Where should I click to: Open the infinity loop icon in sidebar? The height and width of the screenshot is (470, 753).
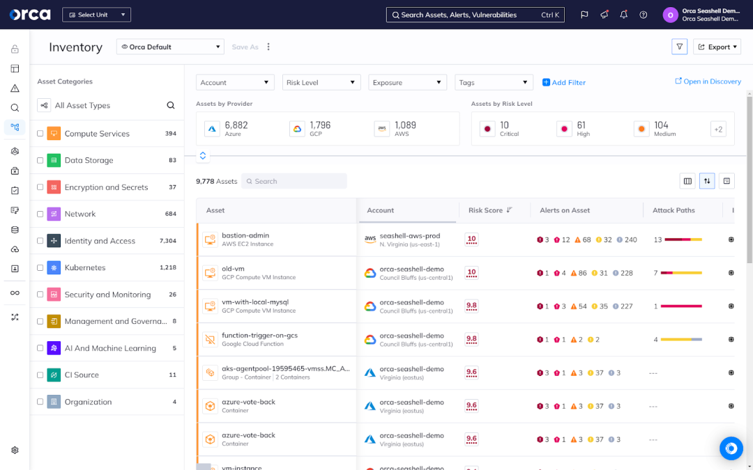click(x=15, y=293)
